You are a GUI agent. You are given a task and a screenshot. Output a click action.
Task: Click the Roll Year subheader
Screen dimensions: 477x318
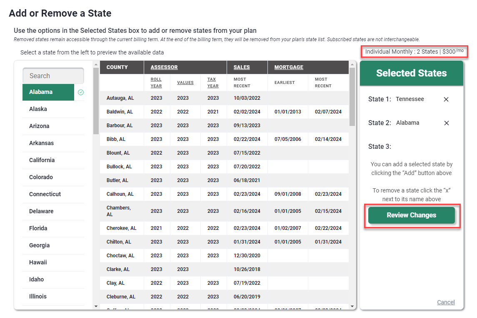(x=156, y=82)
